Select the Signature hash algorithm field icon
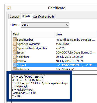Image resolution: width=97 pixels, height=103 pixels. click(15, 48)
